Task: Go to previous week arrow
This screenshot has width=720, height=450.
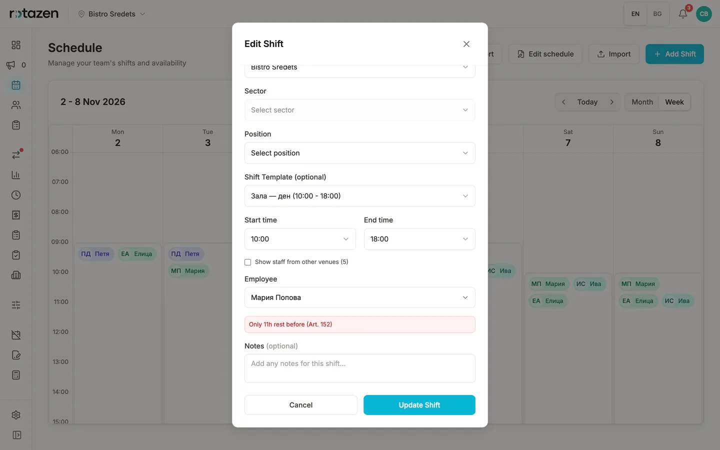Action: [x=563, y=102]
